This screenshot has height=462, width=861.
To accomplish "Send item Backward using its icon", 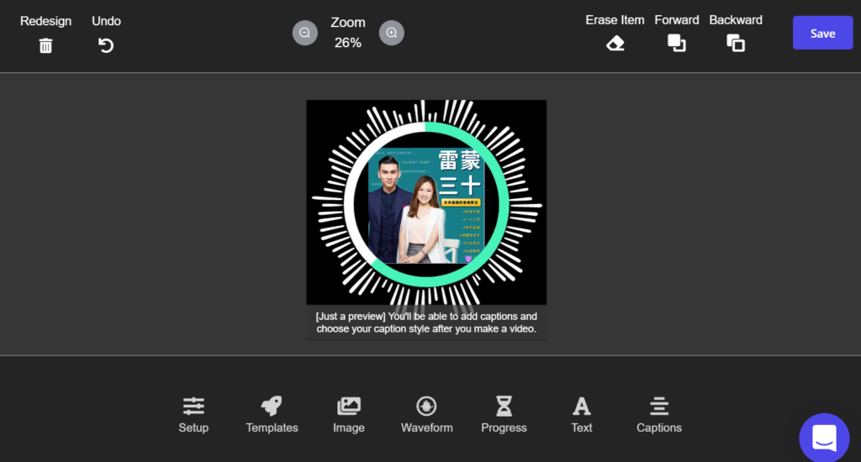I will pos(736,43).
